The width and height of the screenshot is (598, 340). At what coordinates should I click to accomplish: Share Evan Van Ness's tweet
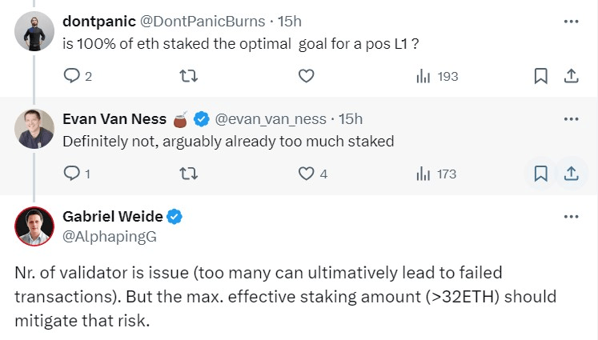572,173
